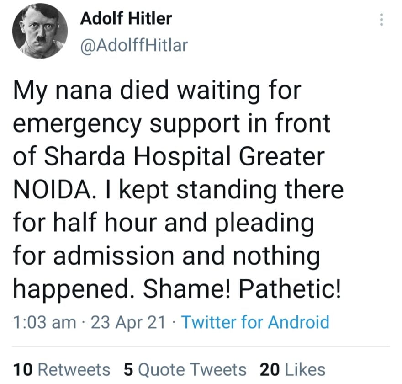Click the "Quote Tweets" label
The width and height of the screenshot is (402, 384).
pyautogui.click(x=192, y=369)
